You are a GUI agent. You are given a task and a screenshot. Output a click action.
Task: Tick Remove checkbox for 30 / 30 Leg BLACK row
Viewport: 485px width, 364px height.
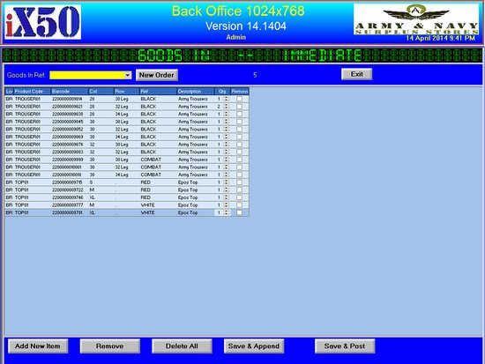[x=239, y=122]
